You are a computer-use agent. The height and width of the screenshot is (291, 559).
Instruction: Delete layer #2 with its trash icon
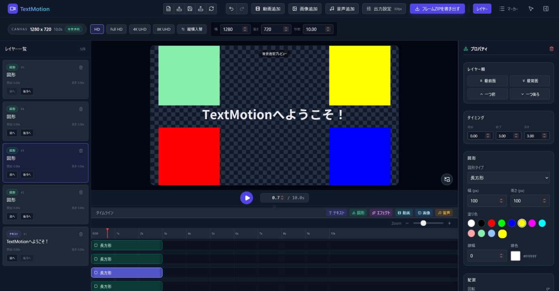81,192
